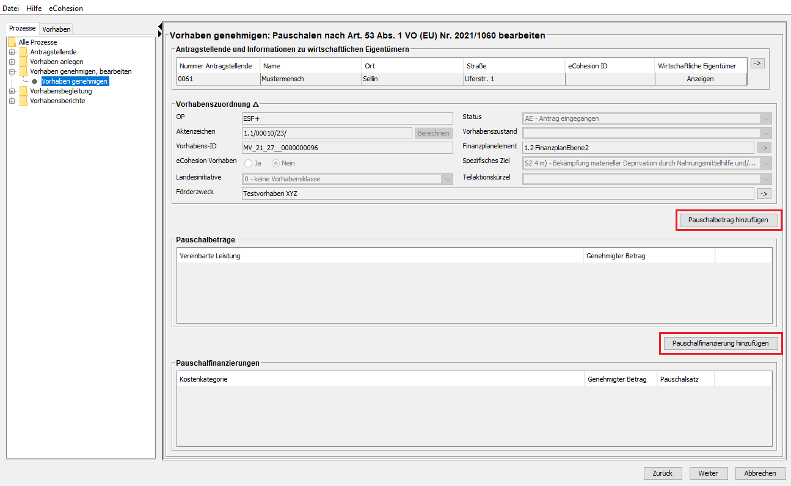Image resolution: width=791 pixels, height=486 pixels.
Task: Open the eCohesion menu
Action: 66,9
